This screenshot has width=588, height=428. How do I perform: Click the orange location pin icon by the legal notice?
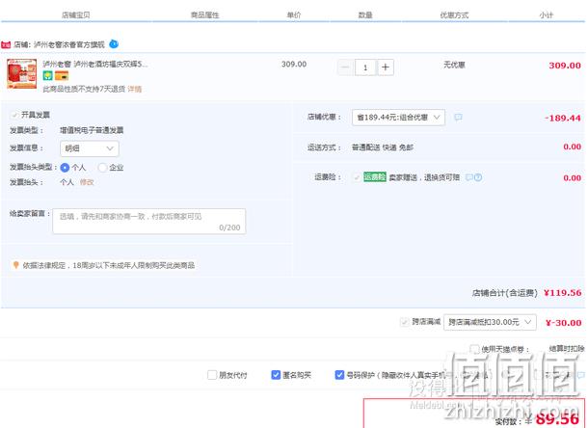[x=15, y=265]
